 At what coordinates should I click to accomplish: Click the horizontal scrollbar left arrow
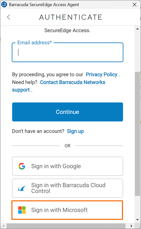click(x=3, y=226)
